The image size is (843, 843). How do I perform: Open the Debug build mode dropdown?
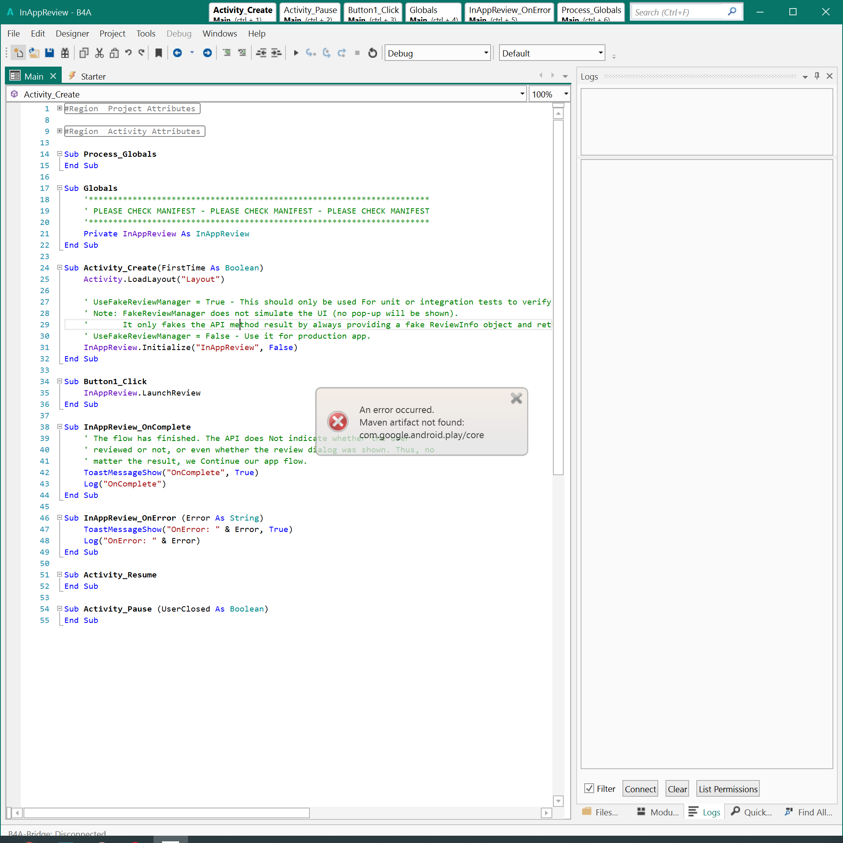[486, 53]
